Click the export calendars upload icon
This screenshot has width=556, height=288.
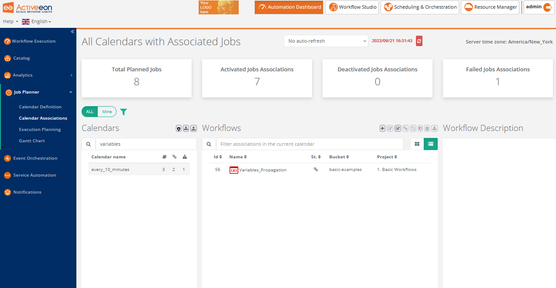[x=193, y=128]
